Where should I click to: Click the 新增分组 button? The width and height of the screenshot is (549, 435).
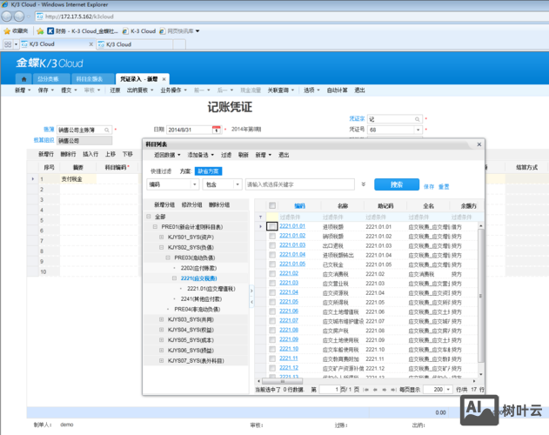click(x=164, y=205)
